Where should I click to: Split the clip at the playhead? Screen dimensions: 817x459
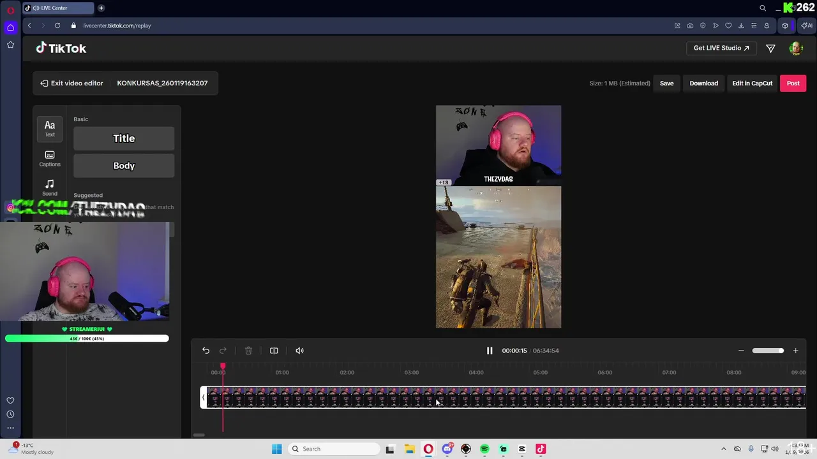pyautogui.click(x=274, y=351)
